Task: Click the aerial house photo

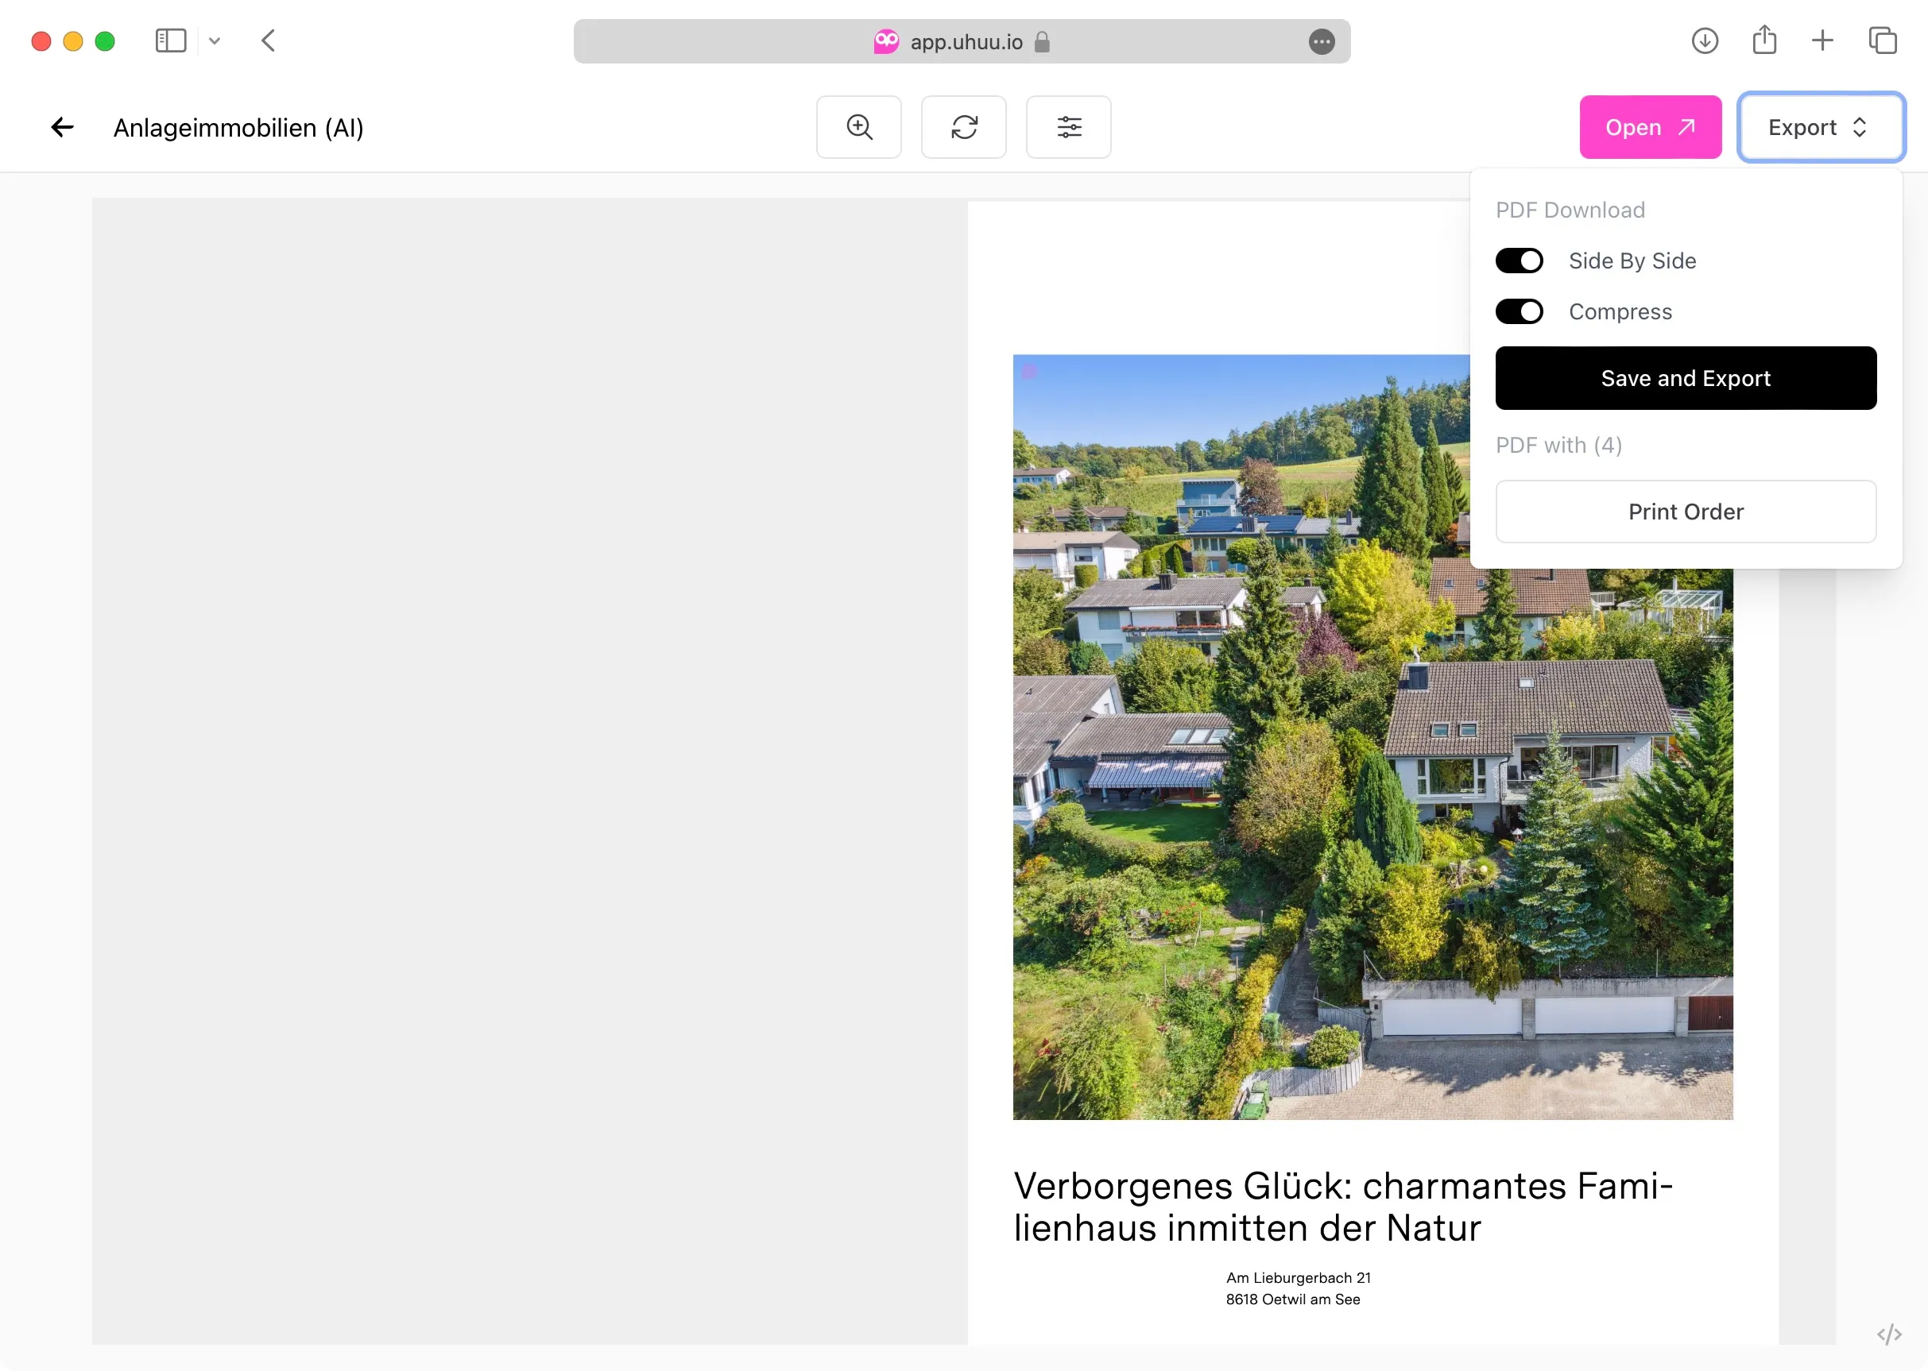Action: click(1372, 736)
